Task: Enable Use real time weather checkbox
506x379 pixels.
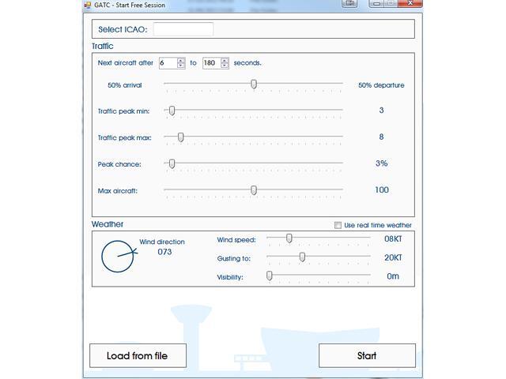Action: click(338, 225)
